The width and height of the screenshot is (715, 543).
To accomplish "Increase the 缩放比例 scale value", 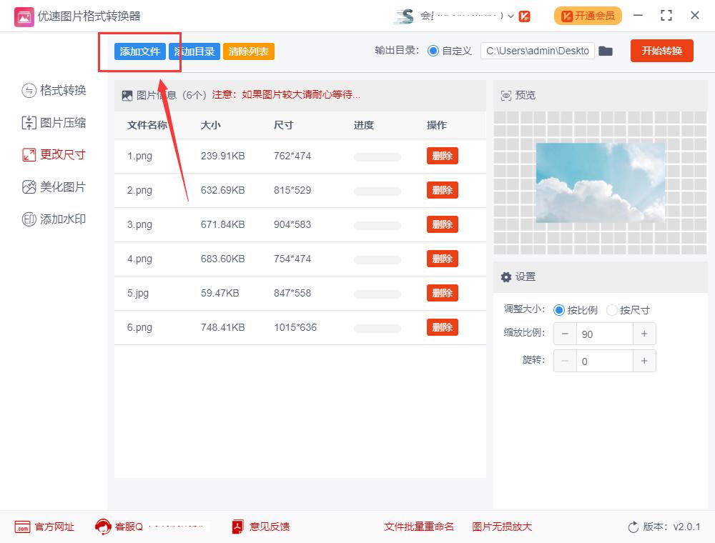I will click(x=644, y=334).
